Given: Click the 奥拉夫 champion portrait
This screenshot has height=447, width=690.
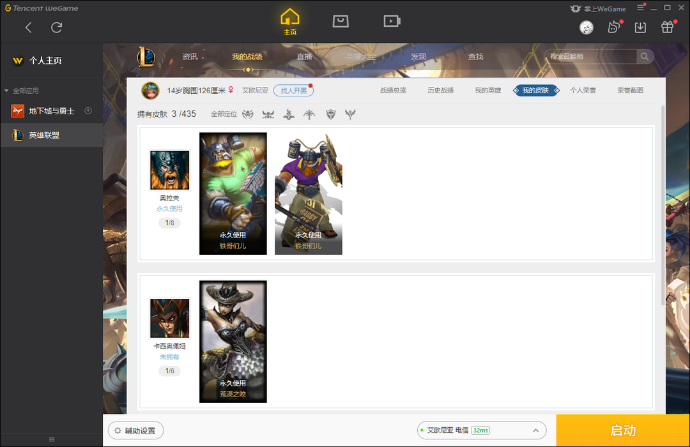Looking at the screenshot, I should coord(170,170).
